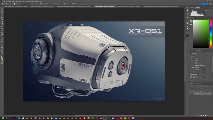213x120 pixels.
Task: Switch to the Adjustments tab
Action: (x=192, y=51)
